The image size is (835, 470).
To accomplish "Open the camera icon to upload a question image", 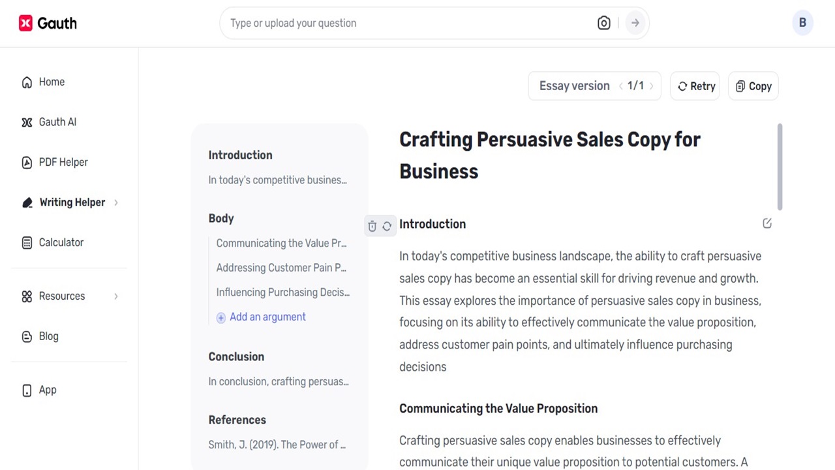I will pyautogui.click(x=603, y=23).
